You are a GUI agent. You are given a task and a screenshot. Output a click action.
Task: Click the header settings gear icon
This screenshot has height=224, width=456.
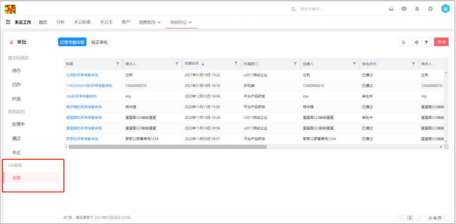[430, 9]
